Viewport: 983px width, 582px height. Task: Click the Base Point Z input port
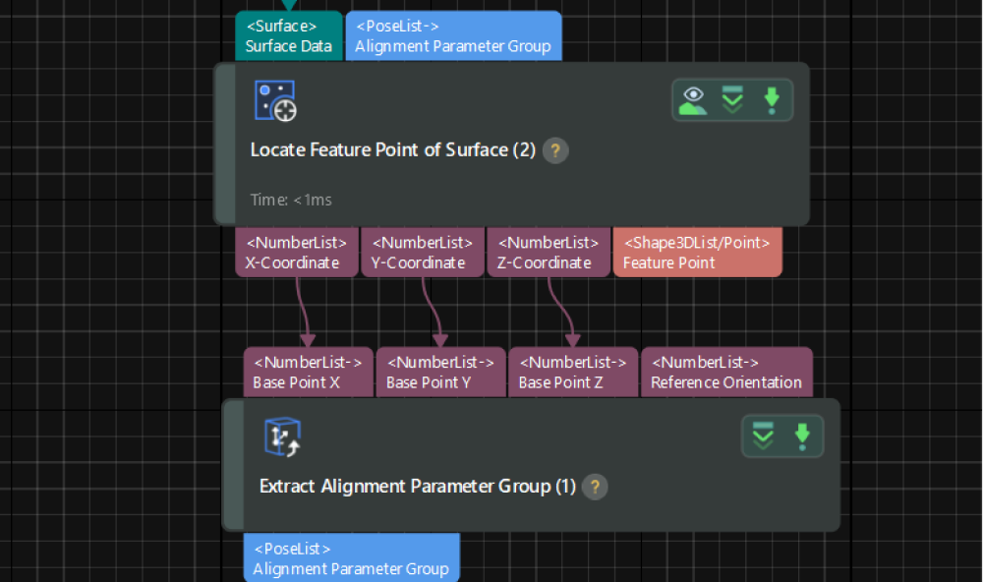click(x=573, y=373)
